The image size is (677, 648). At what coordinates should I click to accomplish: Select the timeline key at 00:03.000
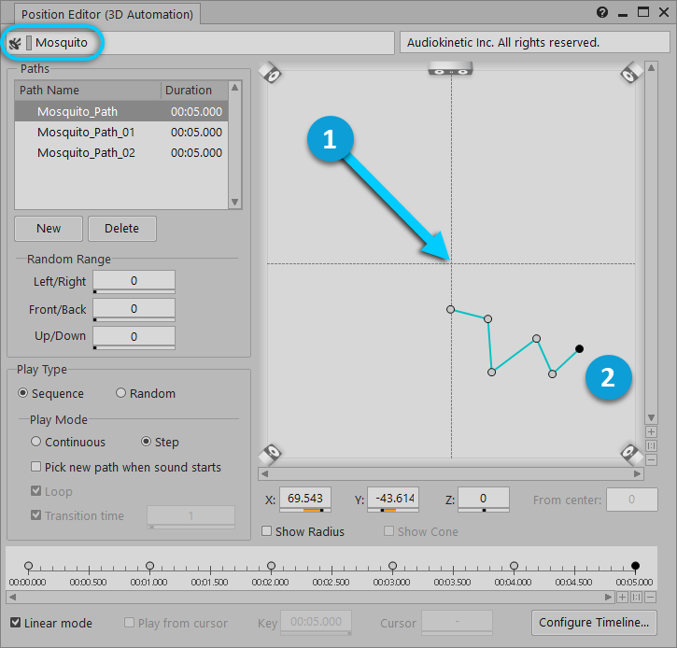(x=392, y=566)
